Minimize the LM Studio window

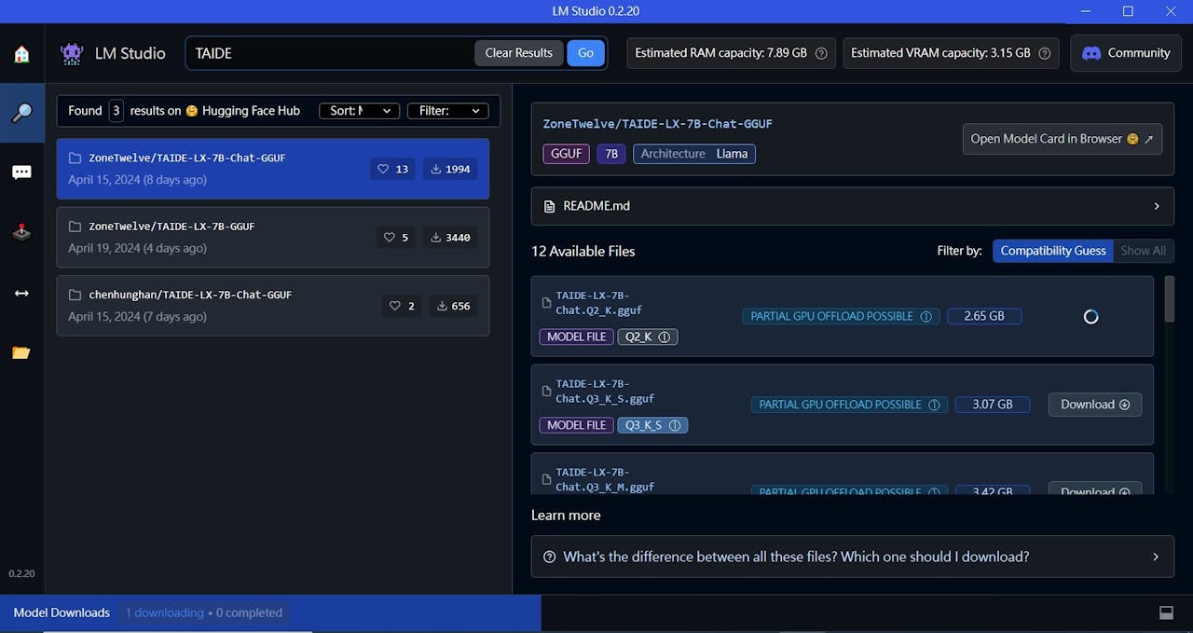tap(1086, 11)
